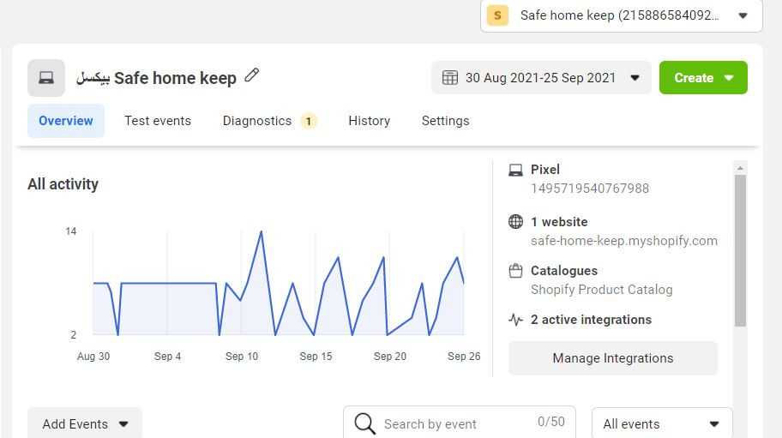This screenshot has height=438, width=782.
Task: Expand the date range dropdown
Action: [x=635, y=78]
